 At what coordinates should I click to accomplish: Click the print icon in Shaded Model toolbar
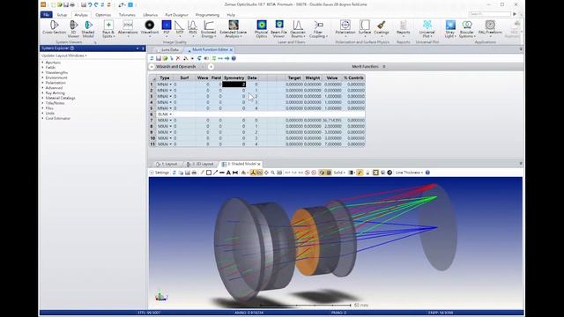194,173
